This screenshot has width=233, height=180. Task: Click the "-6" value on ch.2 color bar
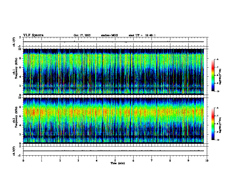[217, 108]
